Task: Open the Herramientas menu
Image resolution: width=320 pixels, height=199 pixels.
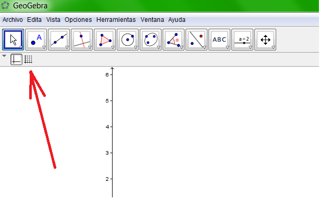Action: tap(116, 20)
